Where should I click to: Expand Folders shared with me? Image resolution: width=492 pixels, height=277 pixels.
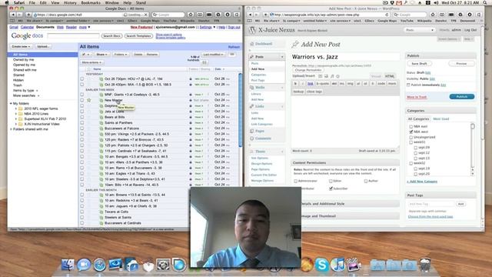11,129
